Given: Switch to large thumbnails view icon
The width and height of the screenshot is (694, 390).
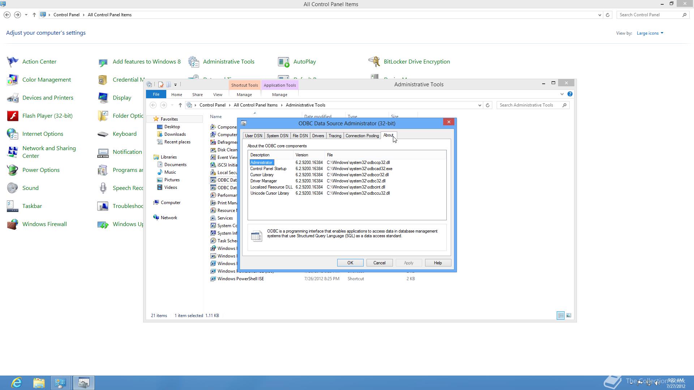Looking at the screenshot, I should click(x=569, y=316).
